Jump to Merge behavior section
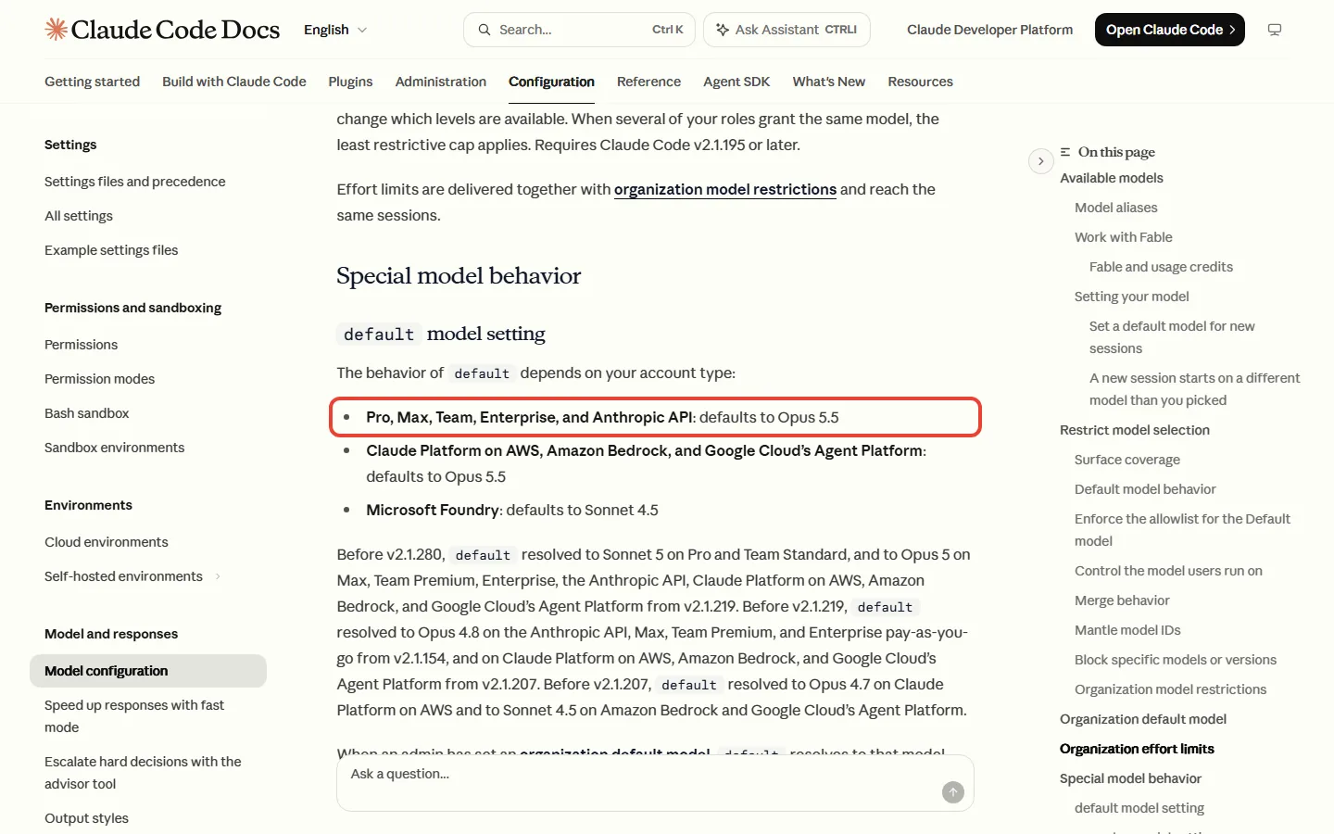The image size is (1334, 834). [1122, 600]
